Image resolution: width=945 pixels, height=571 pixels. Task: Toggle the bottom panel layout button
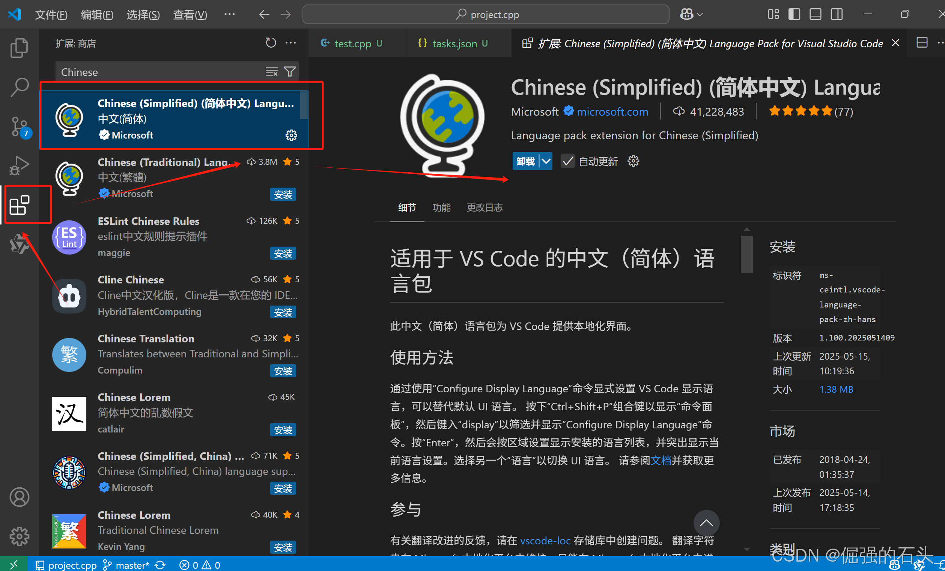[815, 15]
